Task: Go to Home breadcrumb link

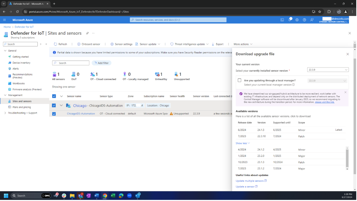Action: point(7,27)
